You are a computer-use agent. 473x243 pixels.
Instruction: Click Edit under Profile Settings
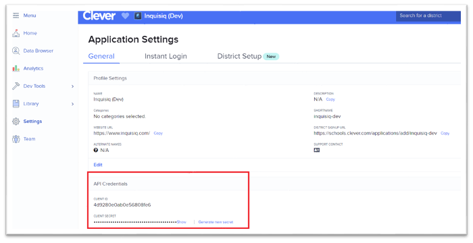[98, 165]
